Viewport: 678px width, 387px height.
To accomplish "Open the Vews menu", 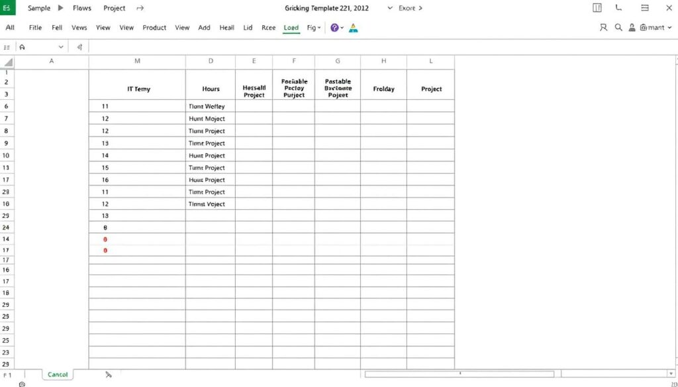I will (x=79, y=28).
